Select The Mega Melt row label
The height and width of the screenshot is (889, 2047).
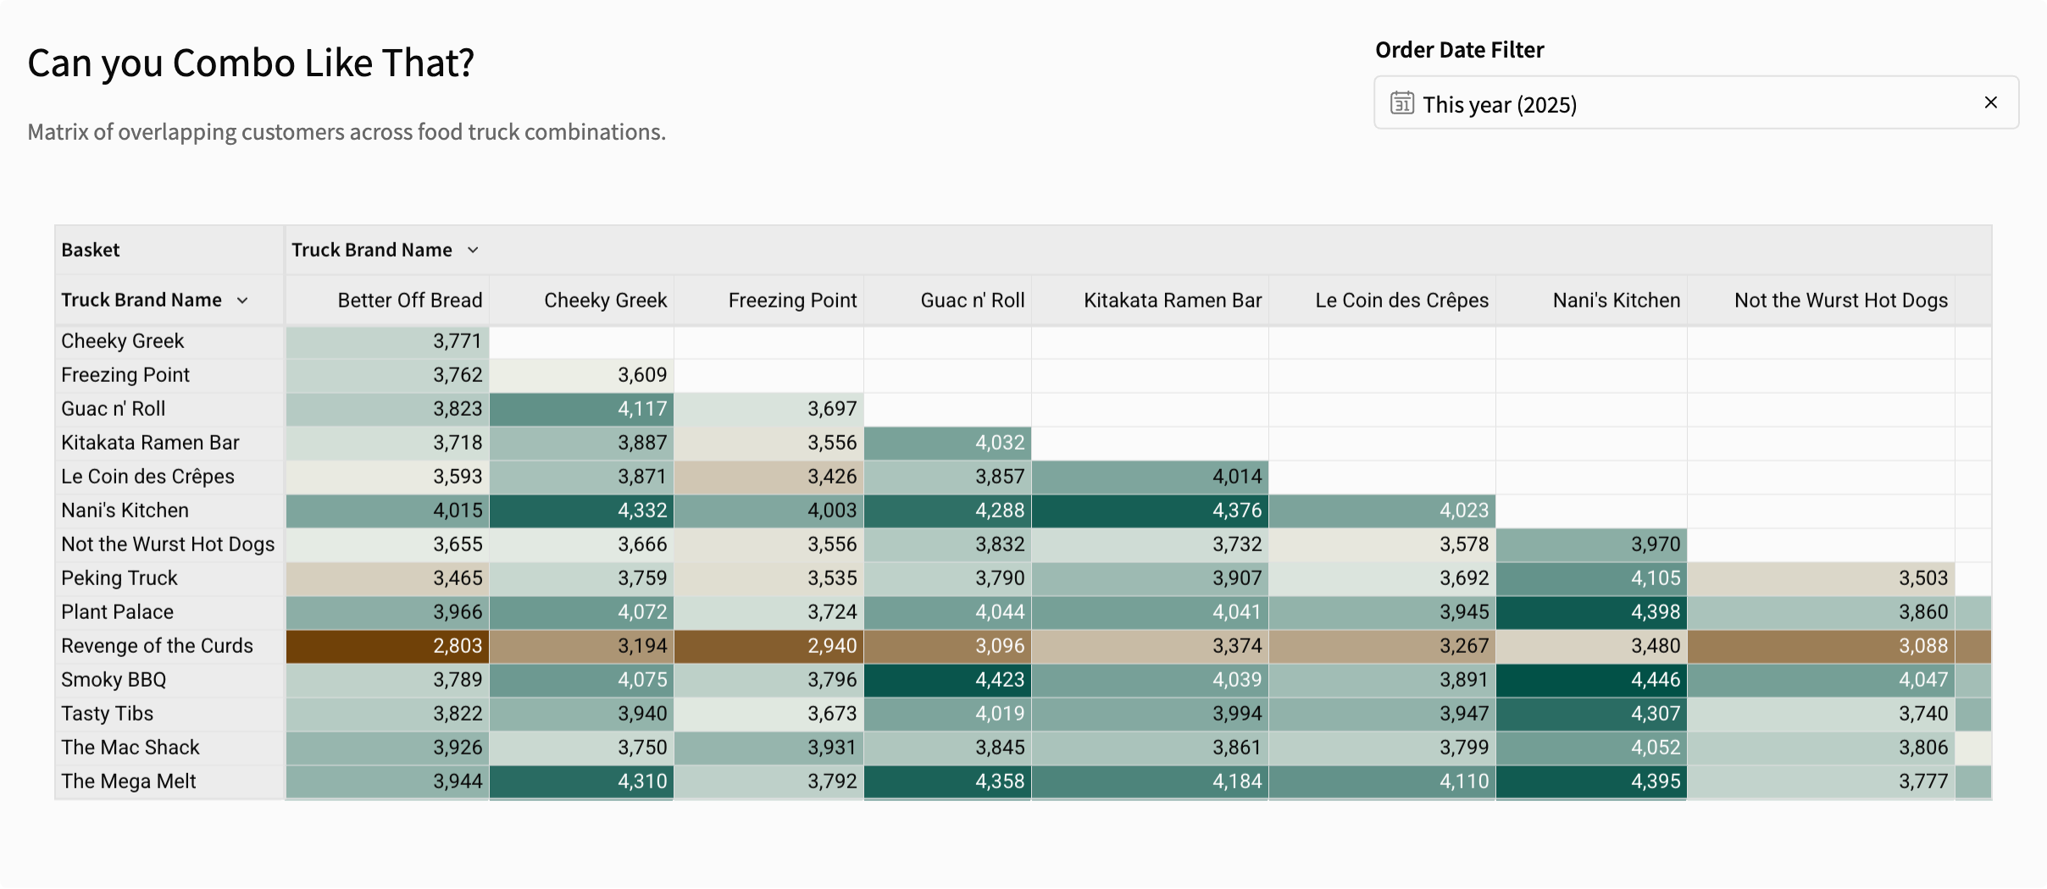(x=128, y=781)
